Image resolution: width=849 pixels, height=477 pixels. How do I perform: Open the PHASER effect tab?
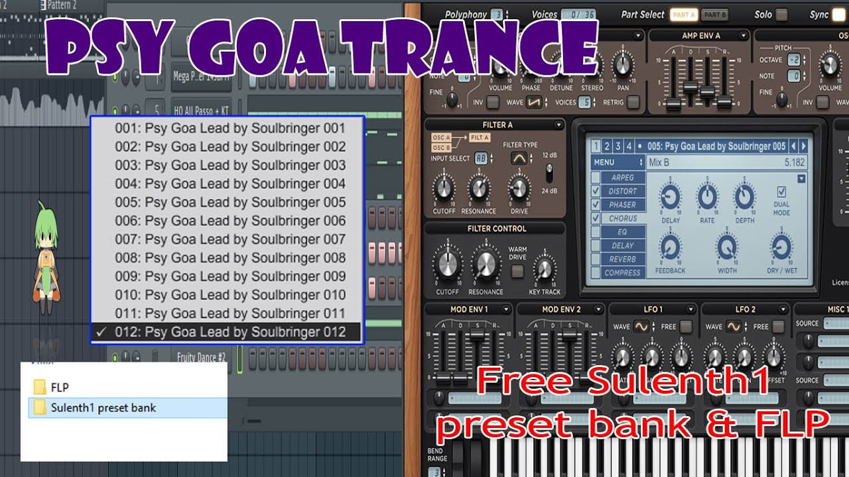(623, 205)
